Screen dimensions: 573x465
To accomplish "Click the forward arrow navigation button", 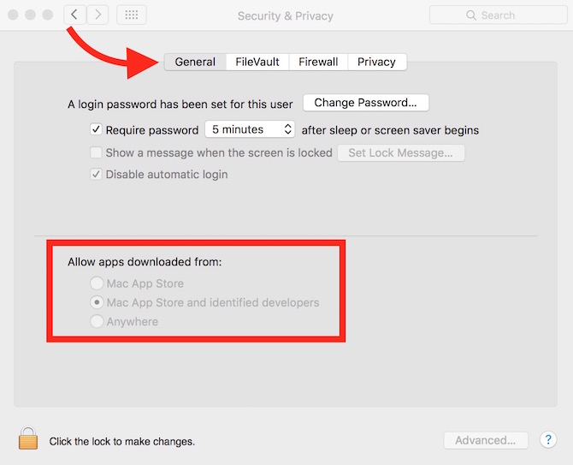I will coord(97,15).
